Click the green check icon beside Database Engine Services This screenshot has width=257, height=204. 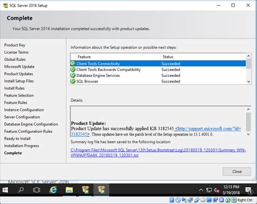click(x=73, y=75)
